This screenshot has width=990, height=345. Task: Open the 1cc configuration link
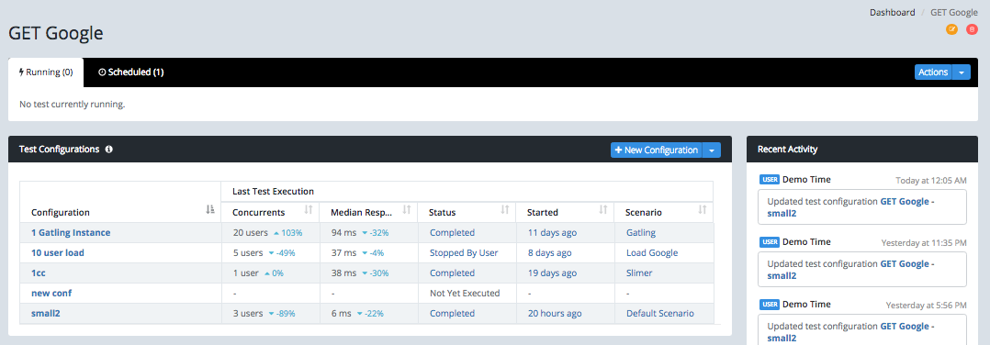click(x=39, y=273)
